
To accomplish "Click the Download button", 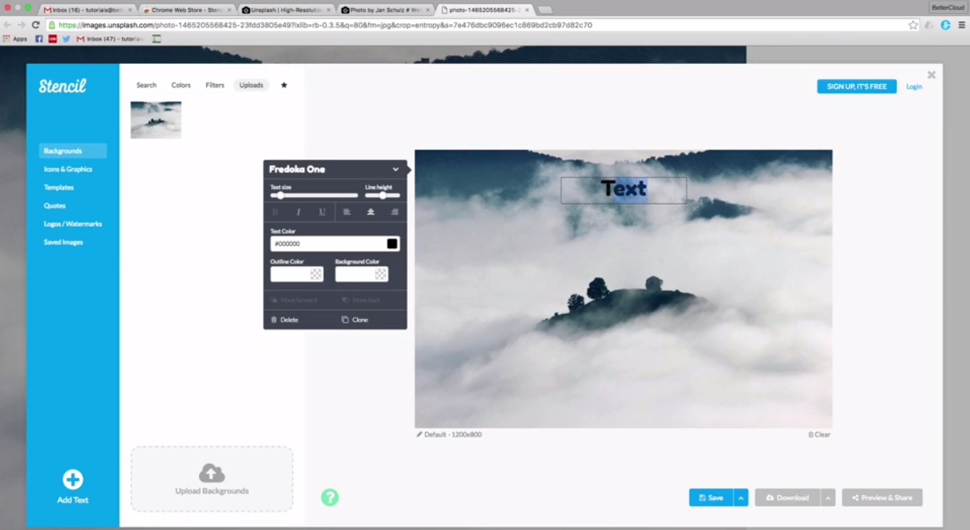I will point(788,497).
